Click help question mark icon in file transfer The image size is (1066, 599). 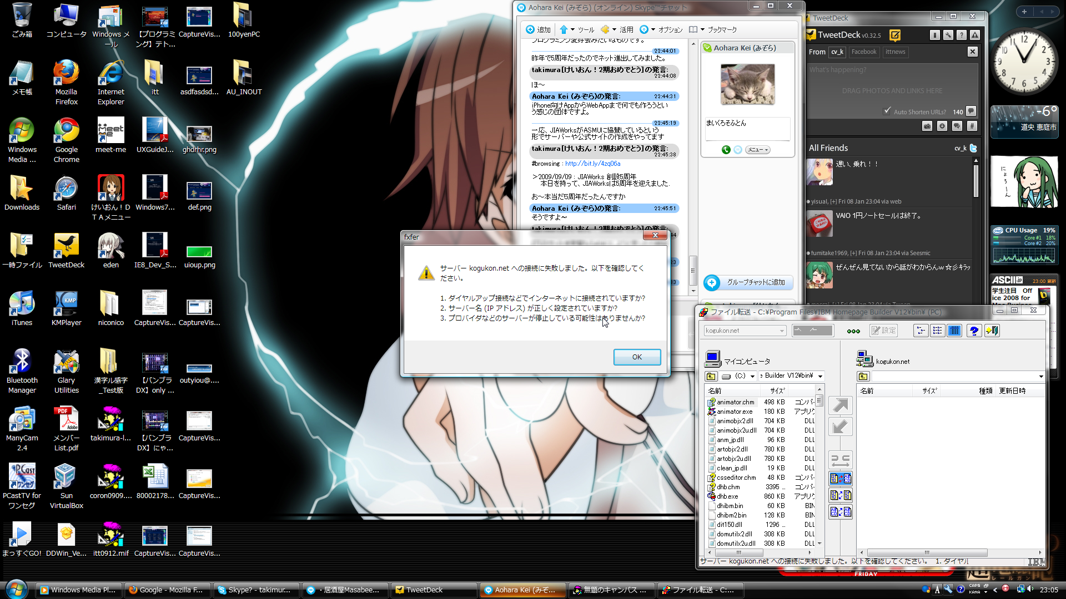point(974,331)
